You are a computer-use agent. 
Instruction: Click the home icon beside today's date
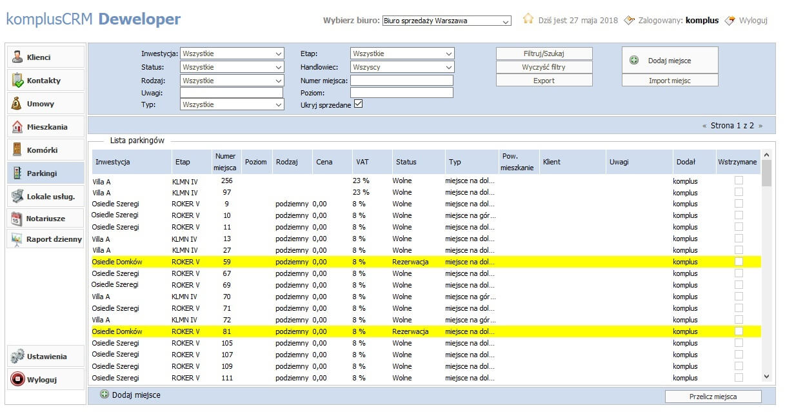pyautogui.click(x=528, y=19)
